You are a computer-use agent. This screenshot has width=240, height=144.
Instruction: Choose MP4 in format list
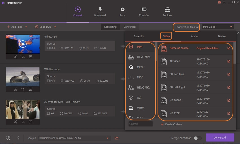coord(140,47)
